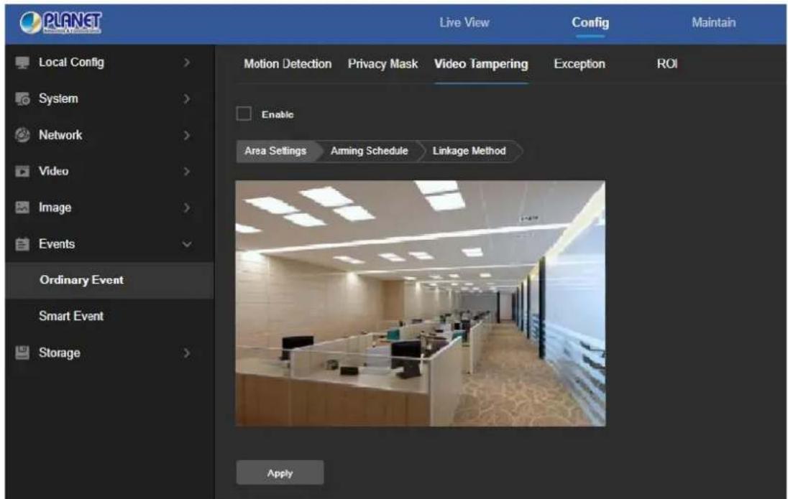The width and height of the screenshot is (788, 499).
Task: Click the Video menu label
Action: pos(54,171)
